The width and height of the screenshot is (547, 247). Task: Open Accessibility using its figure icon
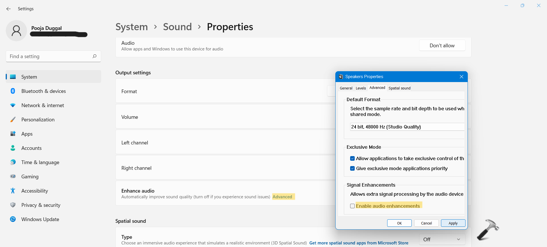tap(13, 191)
